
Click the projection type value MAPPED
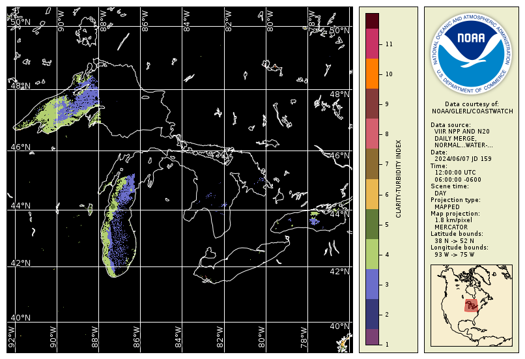447,207
